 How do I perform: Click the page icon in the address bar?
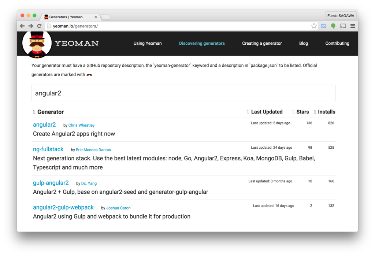(48, 26)
